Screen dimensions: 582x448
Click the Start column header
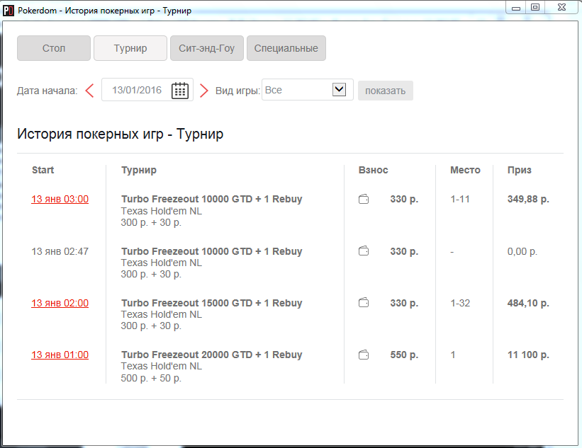pyautogui.click(x=43, y=170)
